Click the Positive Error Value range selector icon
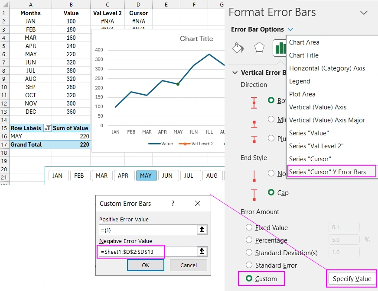Image resolution: width=378 pixels, height=291 pixels. tap(202, 230)
